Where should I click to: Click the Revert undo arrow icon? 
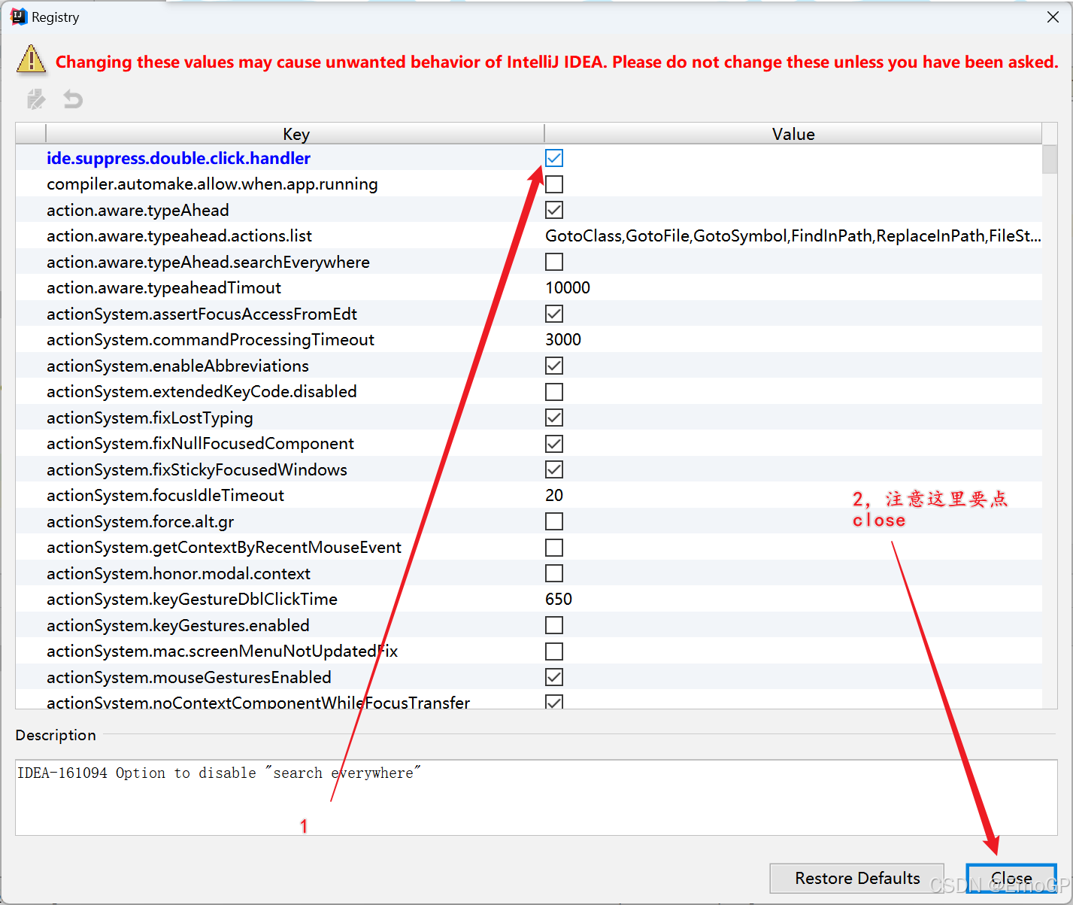pyautogui.click(x=73, y=99)
